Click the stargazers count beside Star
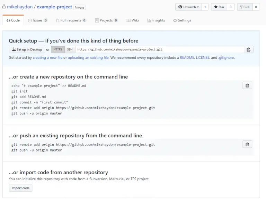Viewport: 266px width, 203px height. [231, 7]
